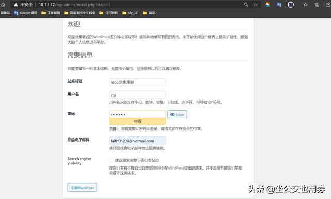The width and height of the screenshot is (331, 199).
Task: Open the saved passwords key icon
Action: point(246,5)
